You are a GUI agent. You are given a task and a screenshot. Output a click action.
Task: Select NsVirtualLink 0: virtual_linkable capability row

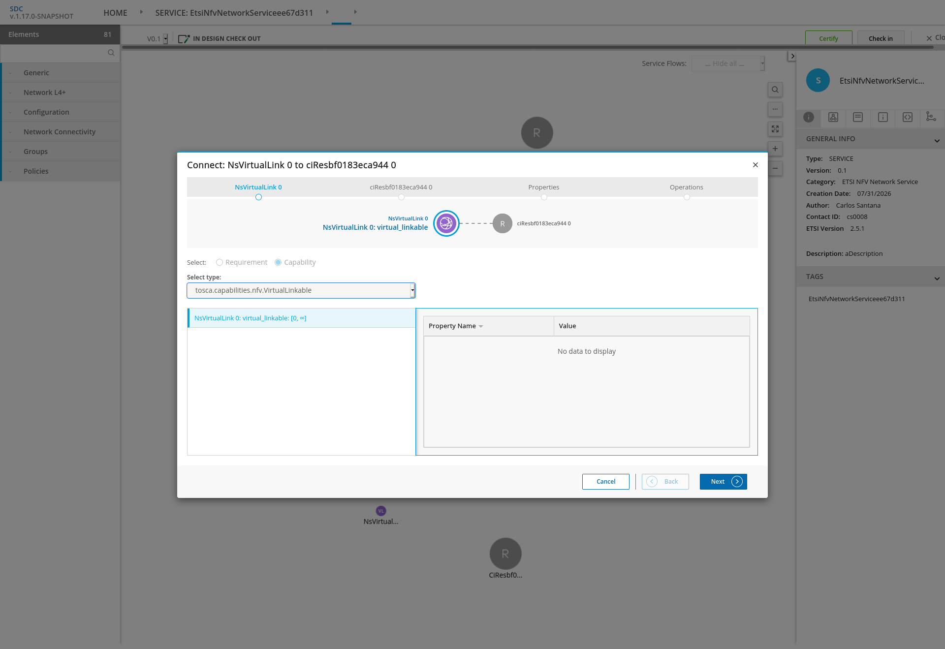(301, 318)
